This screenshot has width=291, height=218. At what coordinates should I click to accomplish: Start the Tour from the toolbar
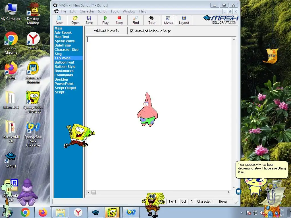[152, 20]
